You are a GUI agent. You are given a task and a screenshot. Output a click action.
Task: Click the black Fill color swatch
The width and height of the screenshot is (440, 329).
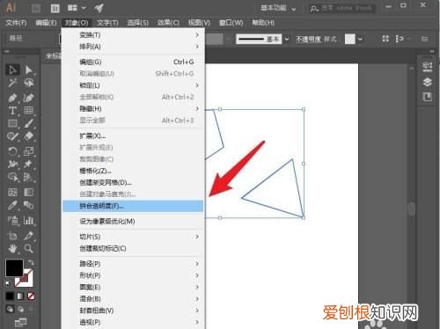pyautogui.click(x=14, y=267)
